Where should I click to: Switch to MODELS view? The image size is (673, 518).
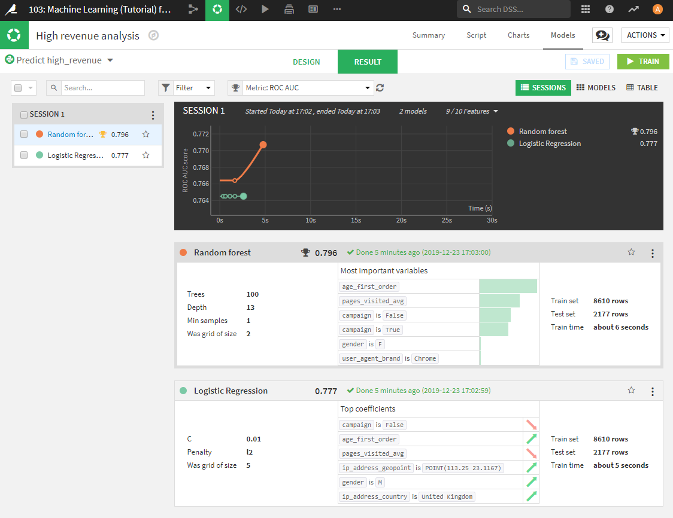pyautogui.click(x=596, y=87)
